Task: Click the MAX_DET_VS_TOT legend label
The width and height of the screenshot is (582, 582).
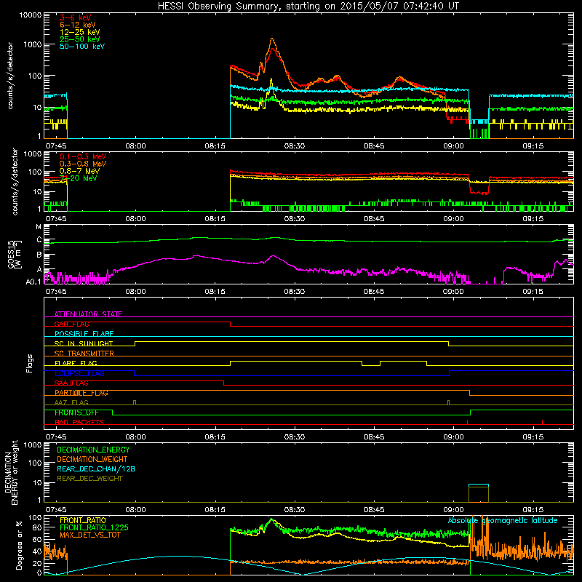Action: [x=90, y=535]
